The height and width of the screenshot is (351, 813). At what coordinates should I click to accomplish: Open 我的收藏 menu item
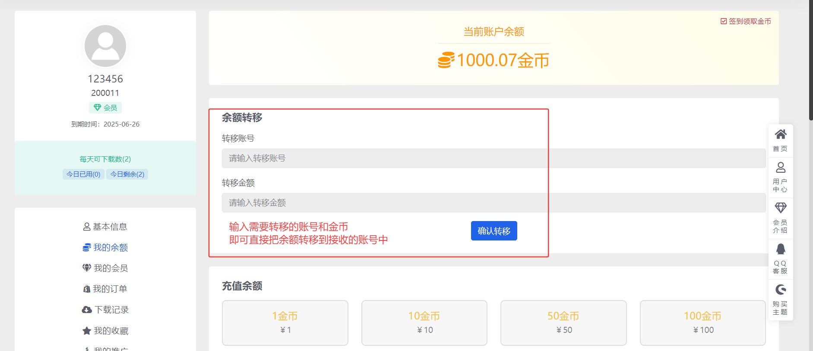click(x=105, y=331)
